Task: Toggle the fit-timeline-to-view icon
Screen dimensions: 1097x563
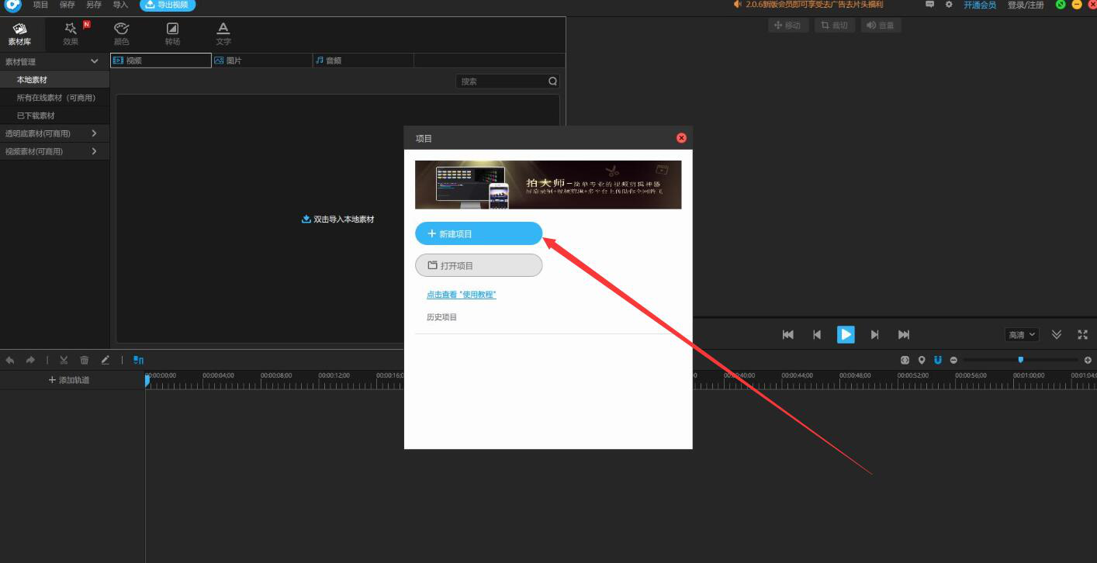Action: point(905,360)
